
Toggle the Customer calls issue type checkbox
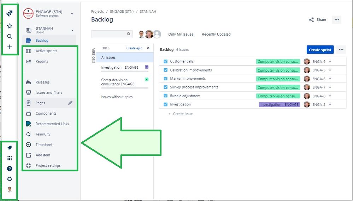click(165, 62)
